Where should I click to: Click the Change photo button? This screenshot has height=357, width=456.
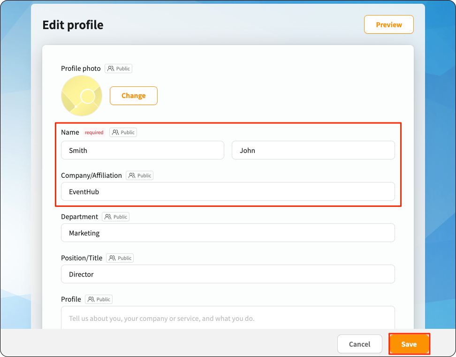pos(134,96)
